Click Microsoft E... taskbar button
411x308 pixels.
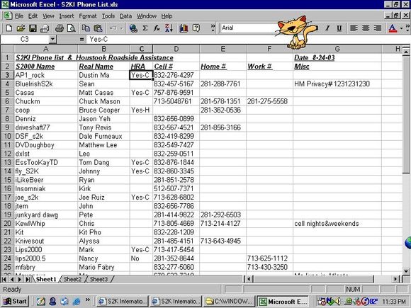(x=283, y=302)
